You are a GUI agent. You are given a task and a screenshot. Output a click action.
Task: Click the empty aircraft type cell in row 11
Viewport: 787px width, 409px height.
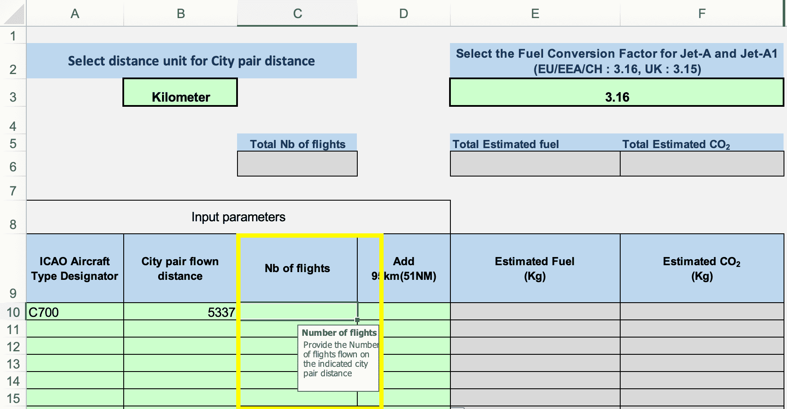(75, 329)
